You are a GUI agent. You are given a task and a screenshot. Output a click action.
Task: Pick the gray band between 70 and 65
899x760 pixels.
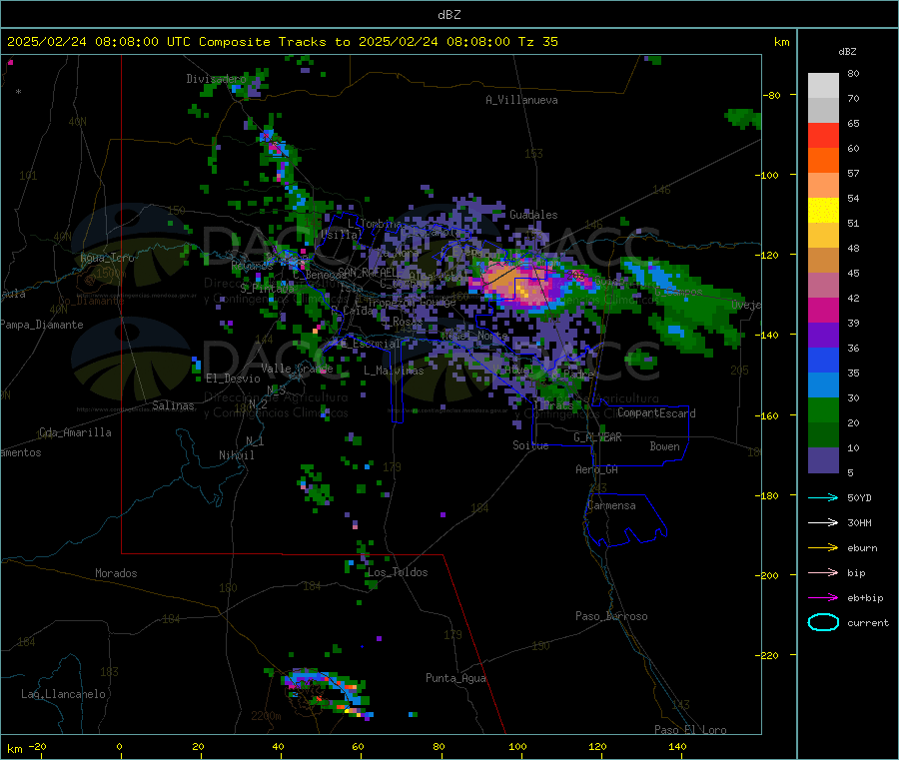click(823, 111)
